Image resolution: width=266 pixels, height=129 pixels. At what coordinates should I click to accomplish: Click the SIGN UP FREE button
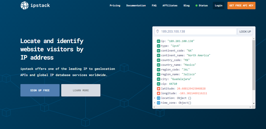tap(40, 90)
